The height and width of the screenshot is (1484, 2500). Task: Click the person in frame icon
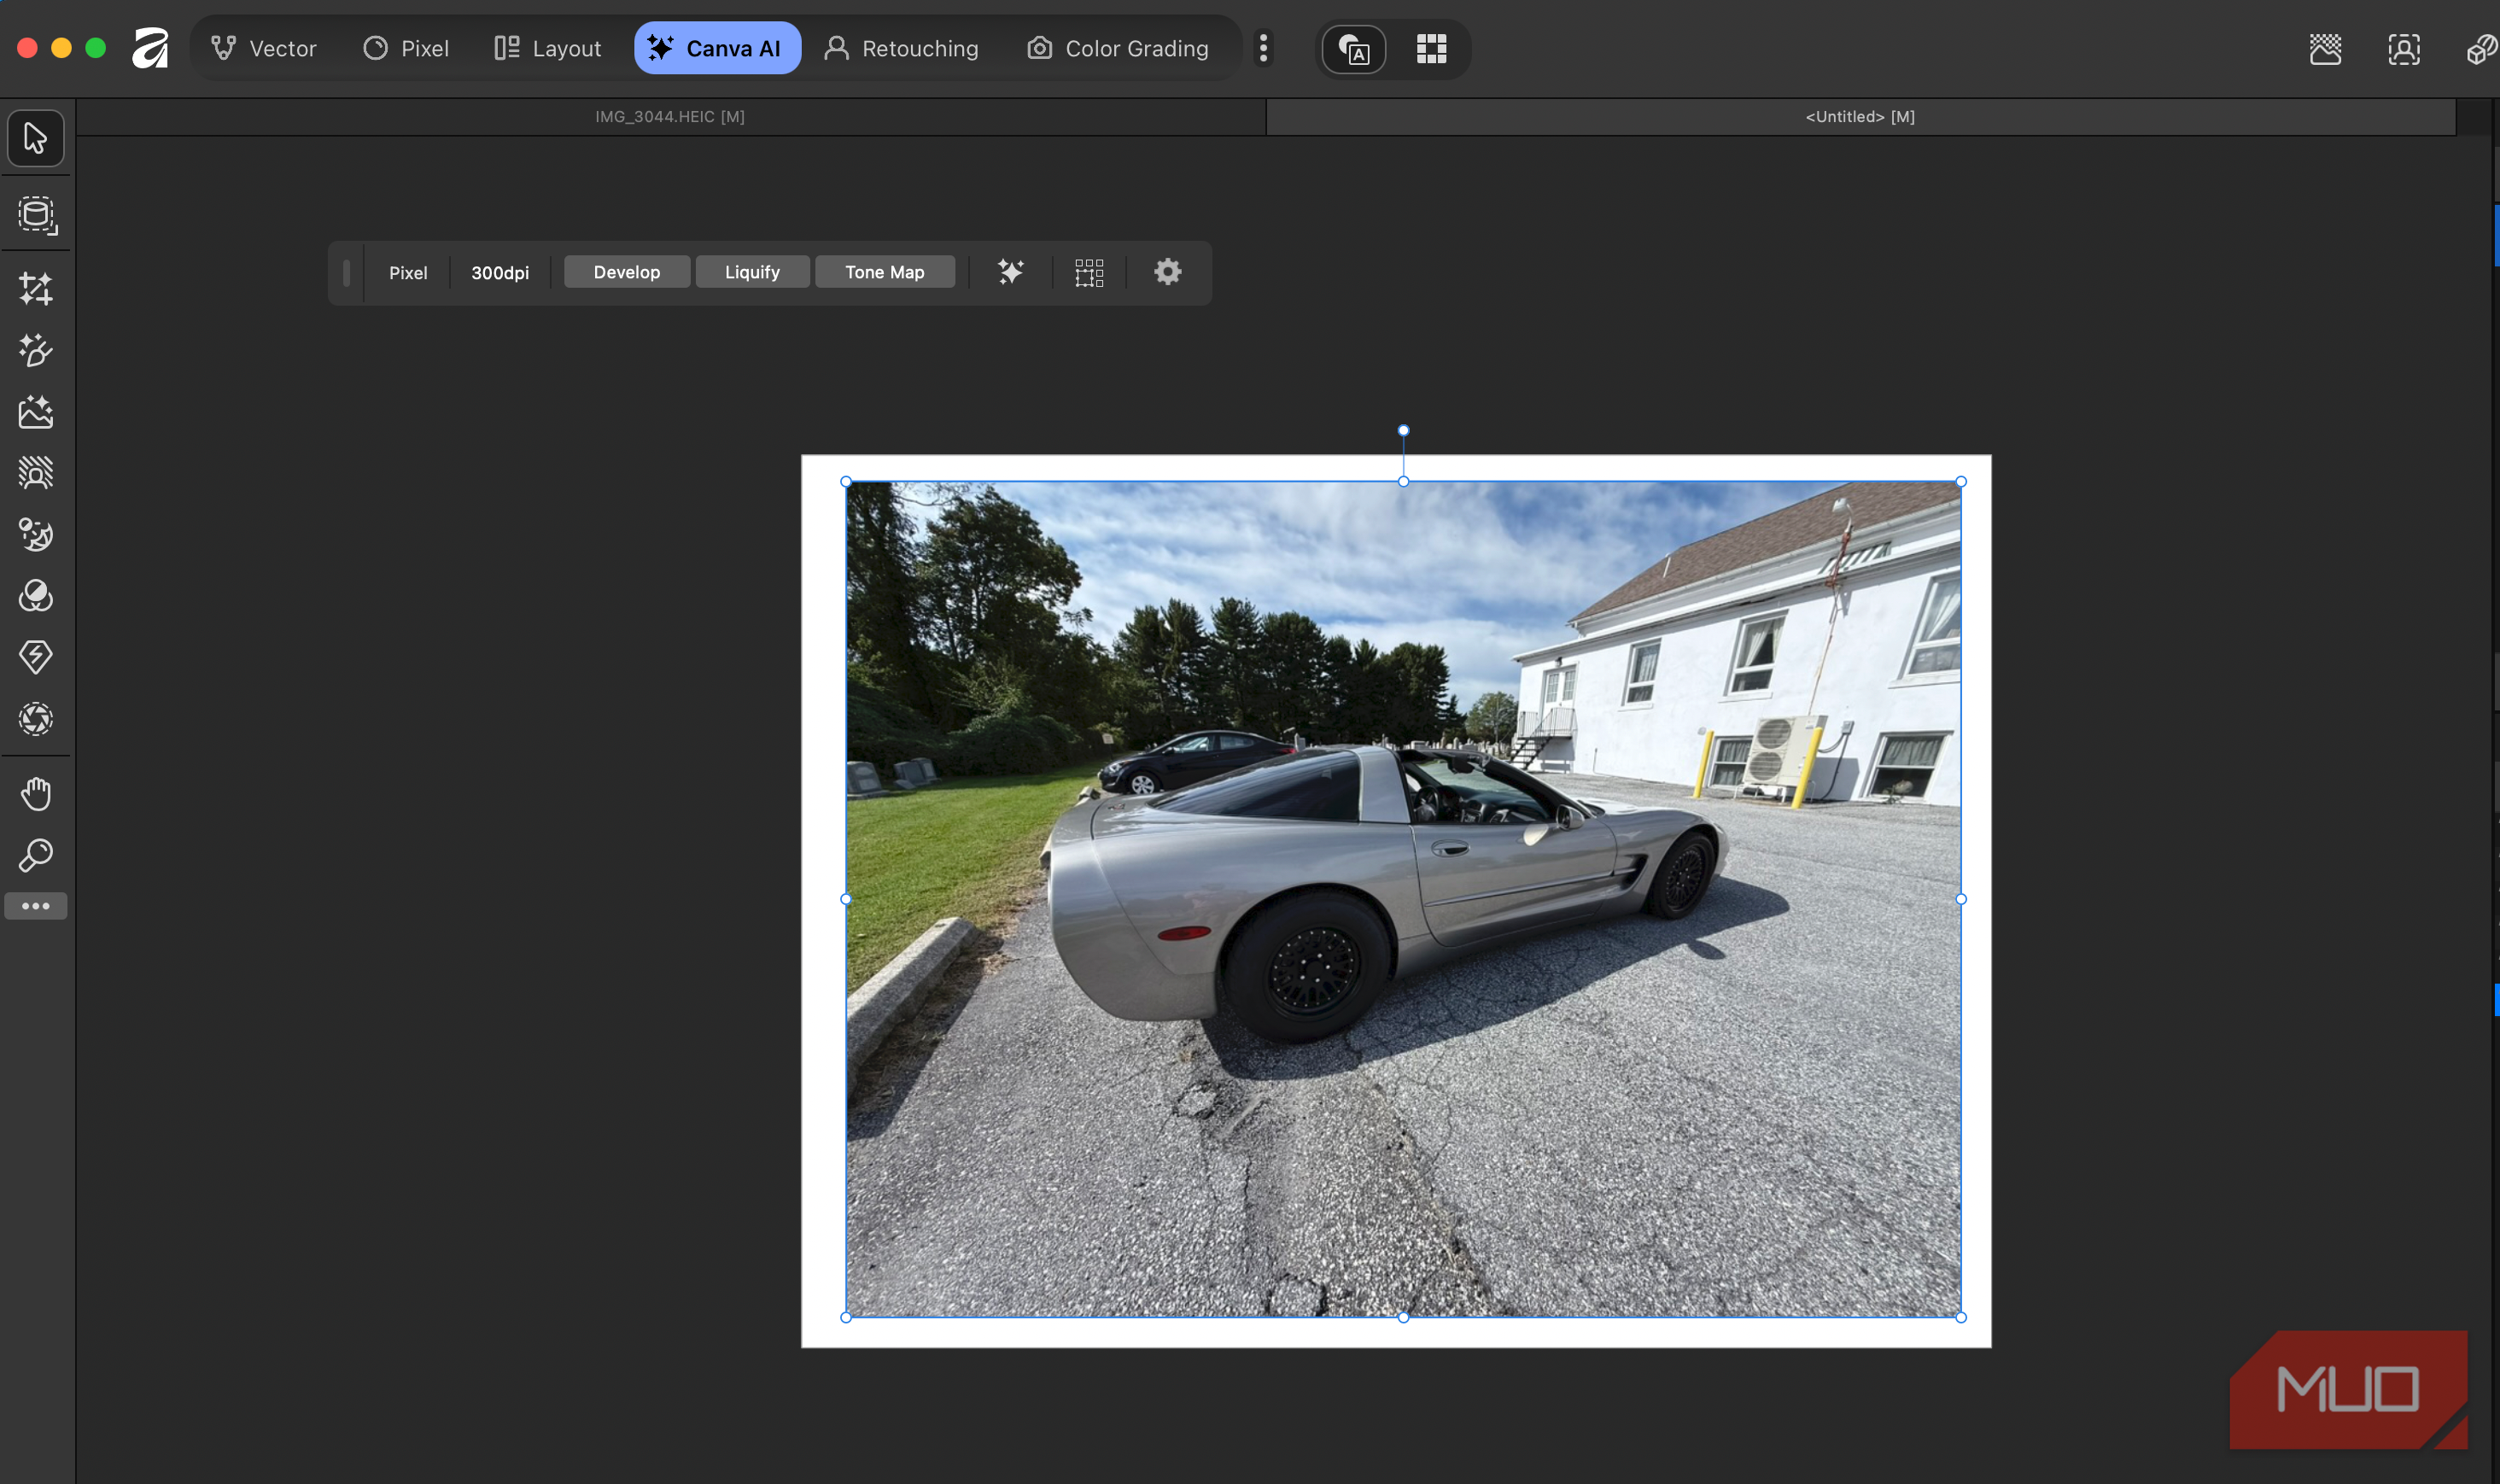pyautogui.click(x=2404, y=49)
